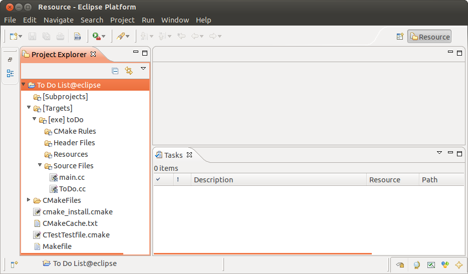Click the Next Annotation icon

[144, 37]
